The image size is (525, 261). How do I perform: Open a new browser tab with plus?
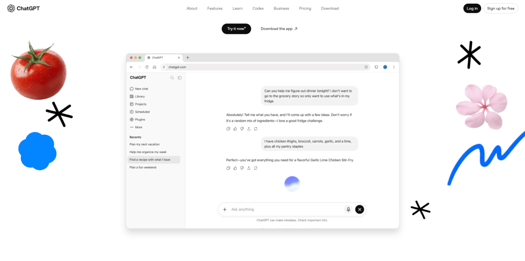pos(187,57)
